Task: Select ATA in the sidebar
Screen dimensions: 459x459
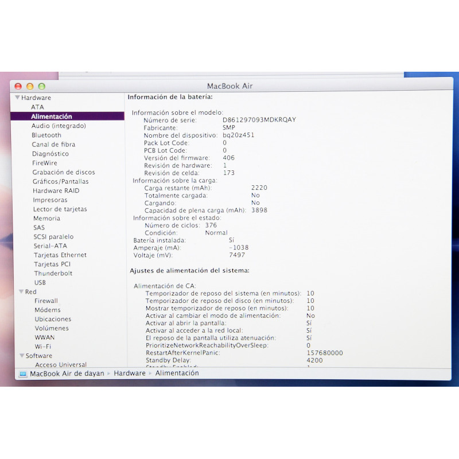Action: point(37,107)
